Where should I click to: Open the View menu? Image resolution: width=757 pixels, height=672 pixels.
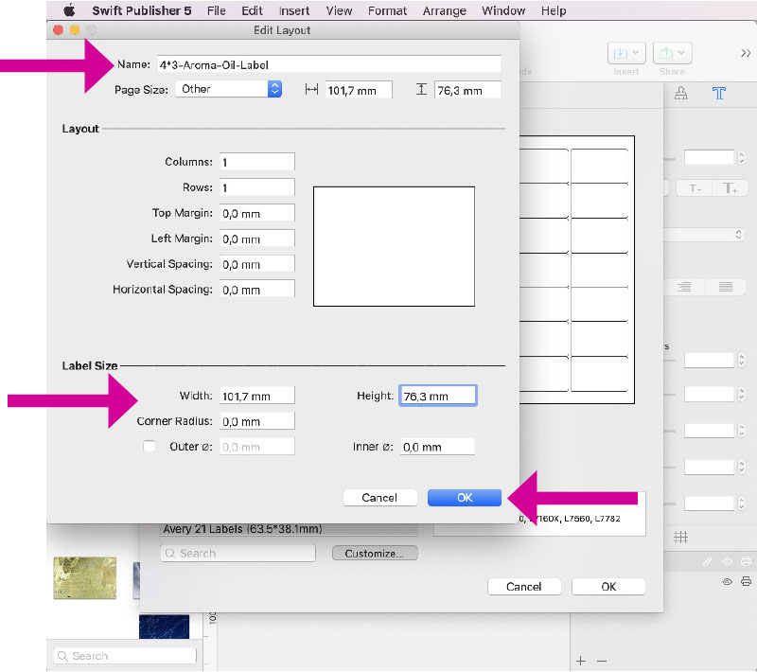pyautogui.click(x=339, y=10)
